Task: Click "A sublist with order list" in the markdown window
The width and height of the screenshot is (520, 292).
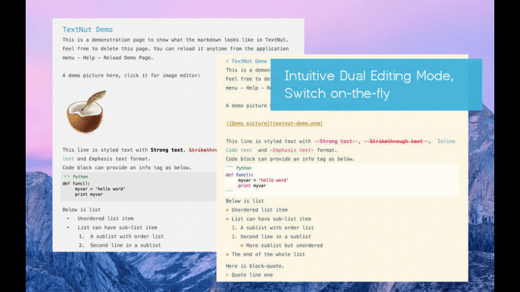Action: [277, 228]
